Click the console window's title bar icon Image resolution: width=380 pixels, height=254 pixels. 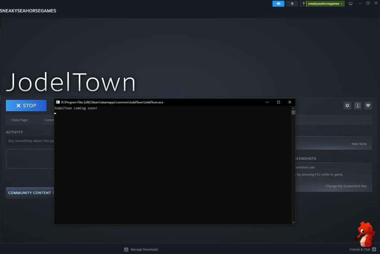tap(58, 102)
